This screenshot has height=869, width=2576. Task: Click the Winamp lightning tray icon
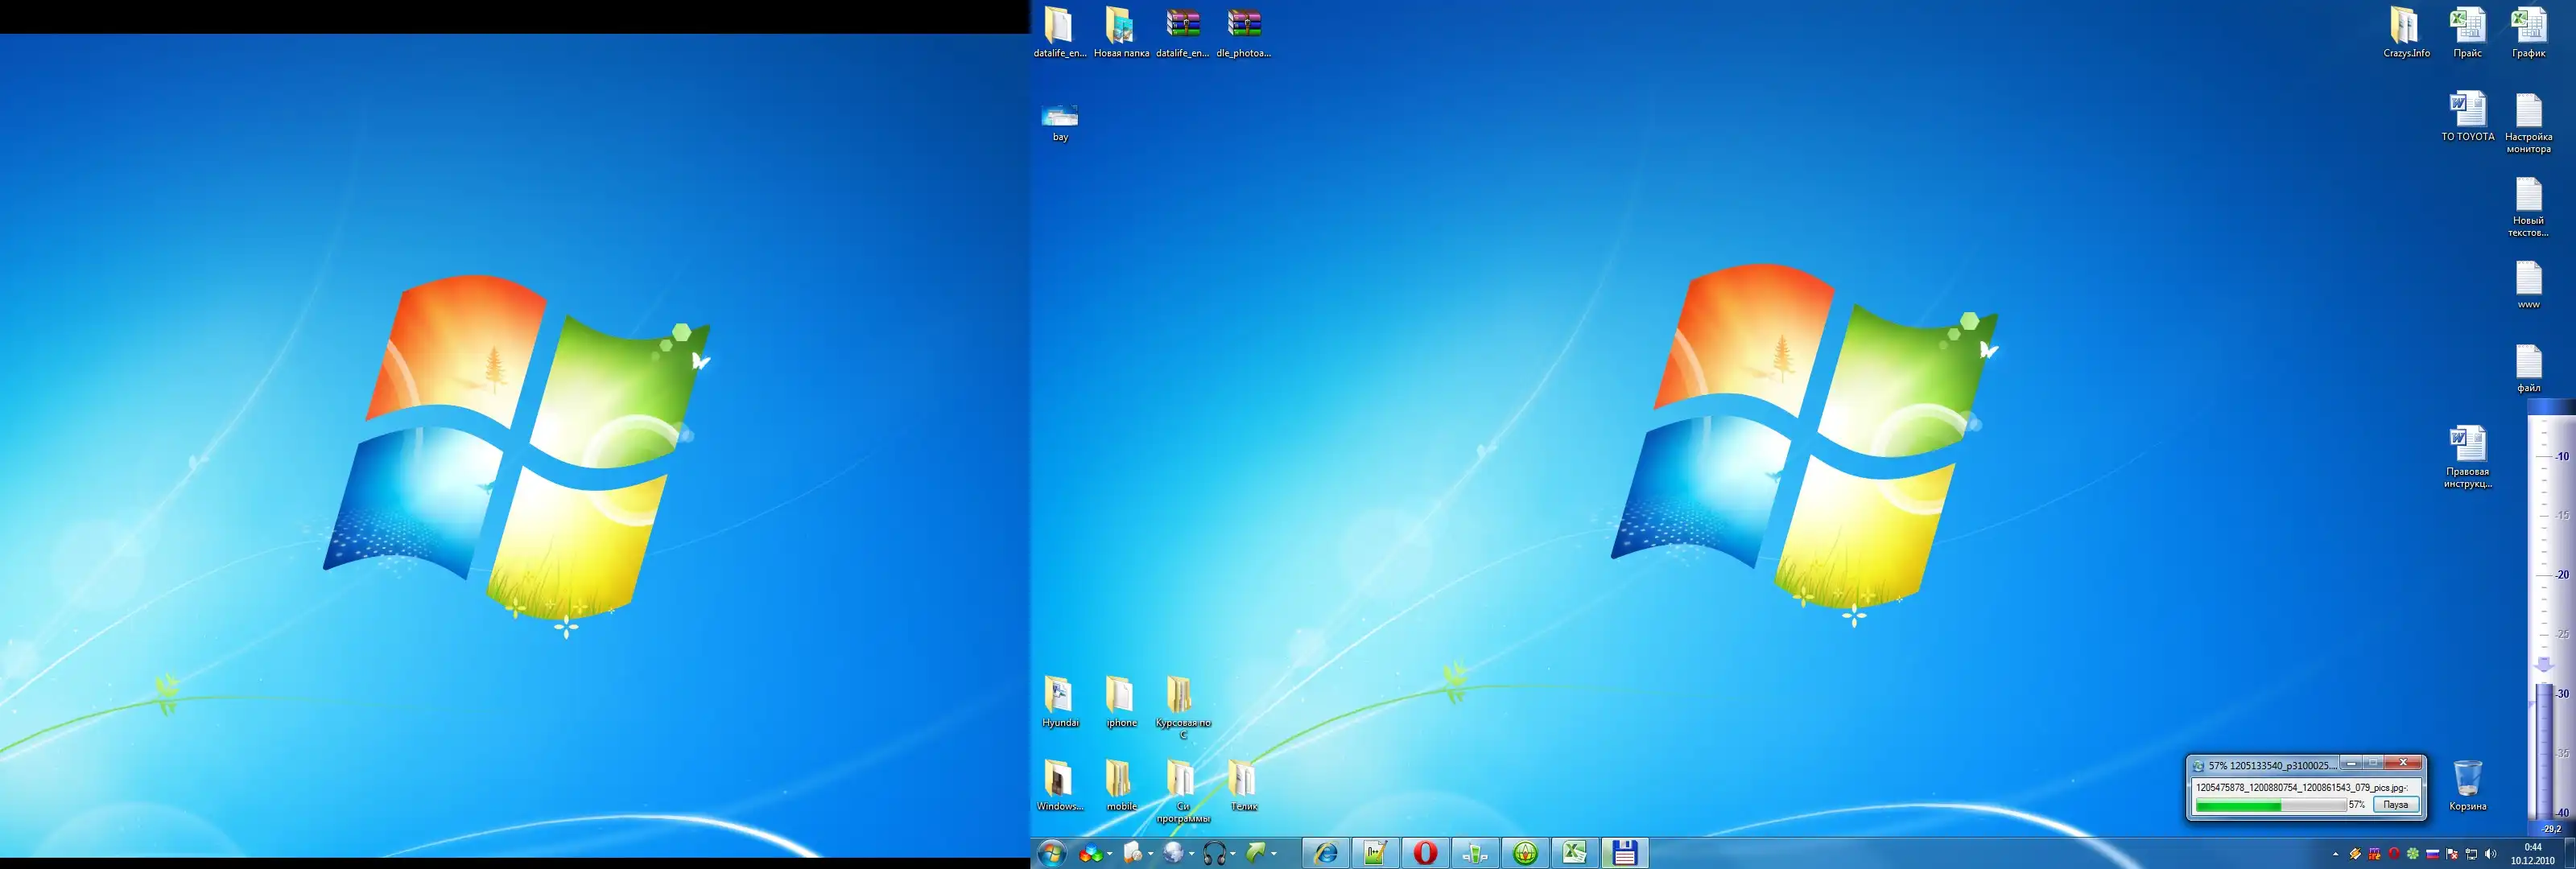2355,854
